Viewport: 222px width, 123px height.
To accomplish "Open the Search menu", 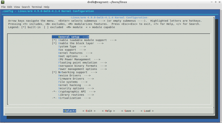I will click(x=26, y=7).
